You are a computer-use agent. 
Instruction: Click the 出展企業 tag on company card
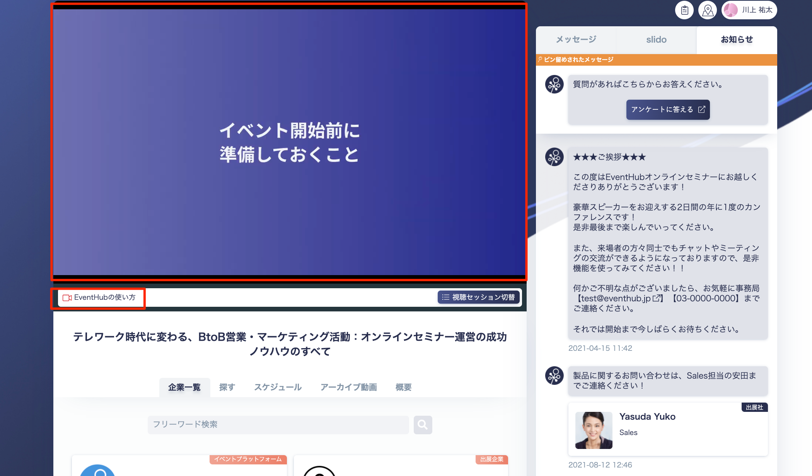(492, 459)
